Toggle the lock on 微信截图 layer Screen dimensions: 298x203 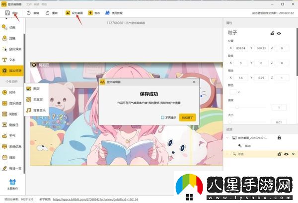(x=279, y=137)
